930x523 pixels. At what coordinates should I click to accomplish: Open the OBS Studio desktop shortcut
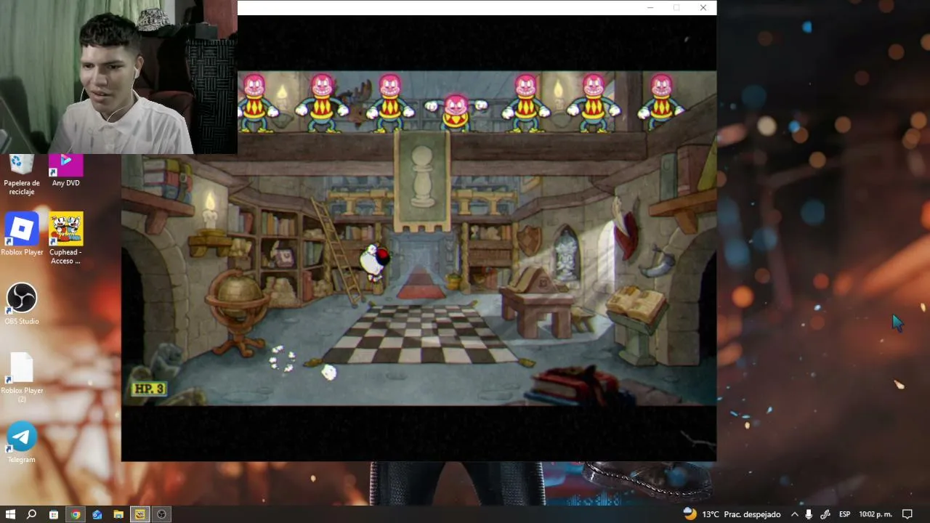coord(22,304)
